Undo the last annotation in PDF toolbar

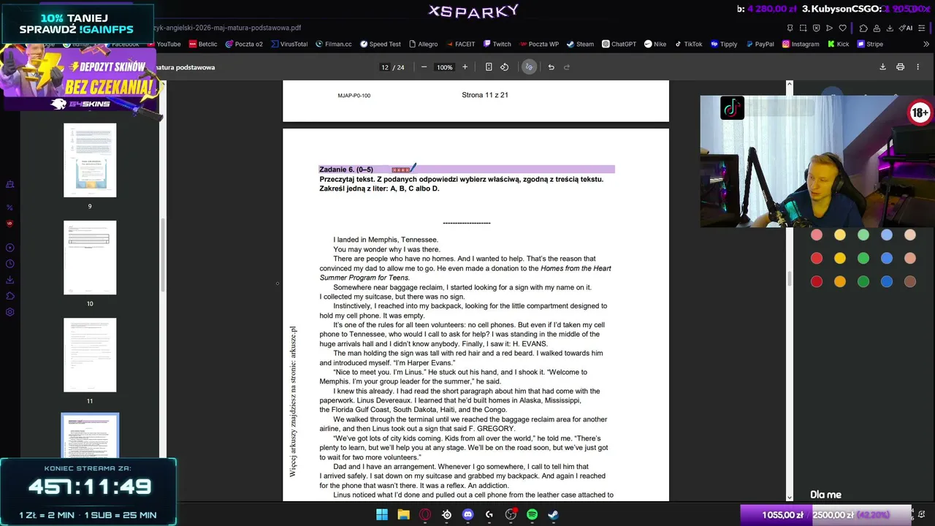click(552, 67)
